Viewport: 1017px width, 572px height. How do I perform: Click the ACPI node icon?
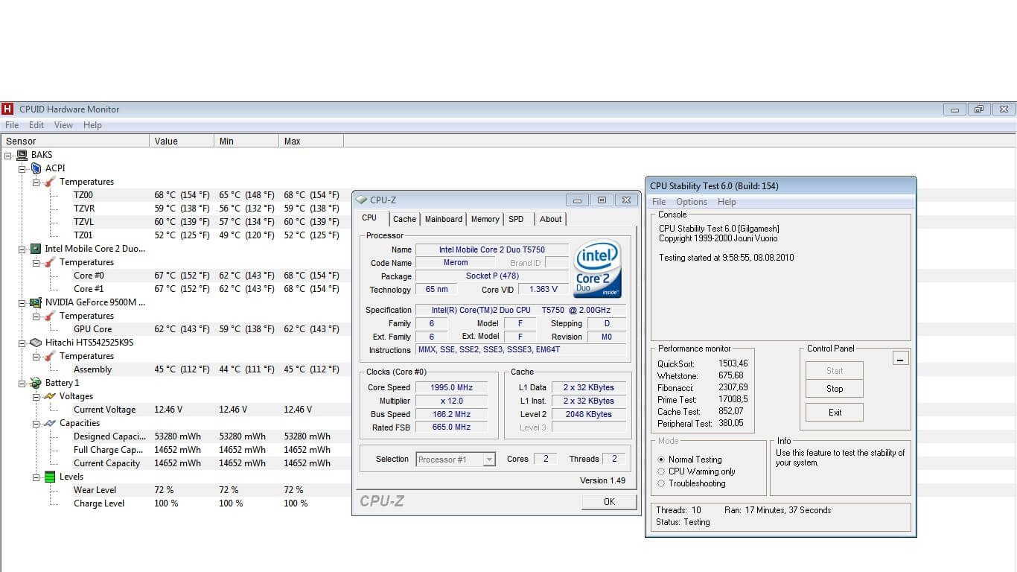pos(36,168)
